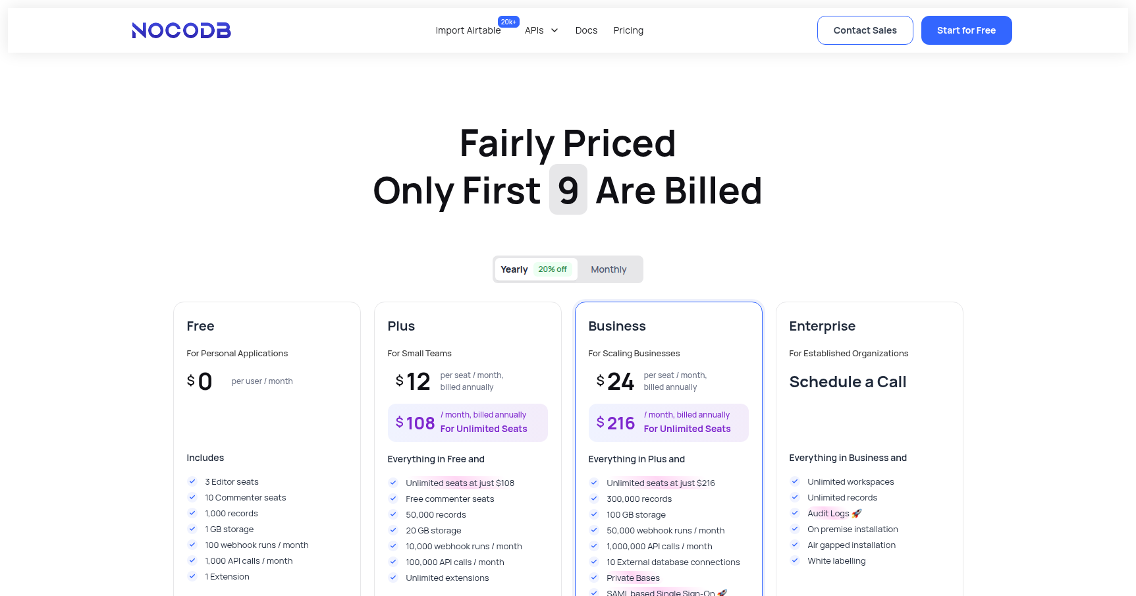Screen dimensions: 1136x596
Task: Click Schedule a Call in Enterprise plan
Action: (x=848, y=382)
